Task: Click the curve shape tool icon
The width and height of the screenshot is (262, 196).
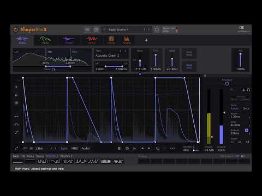Action: coord(16,132)
